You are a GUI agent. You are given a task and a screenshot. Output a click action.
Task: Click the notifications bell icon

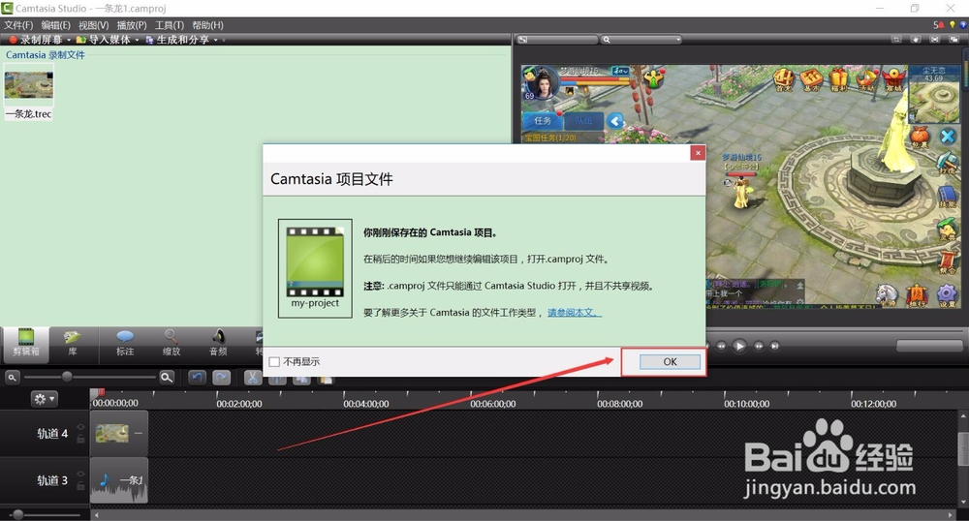point(939,25)
